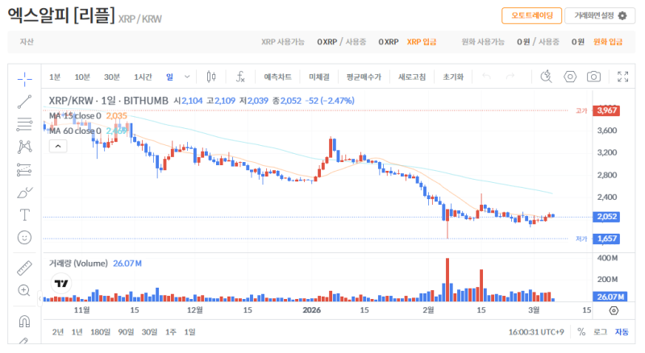645x353 pixels.
Task: Toggle 예측차트 overlay
Action: point(277,77)
